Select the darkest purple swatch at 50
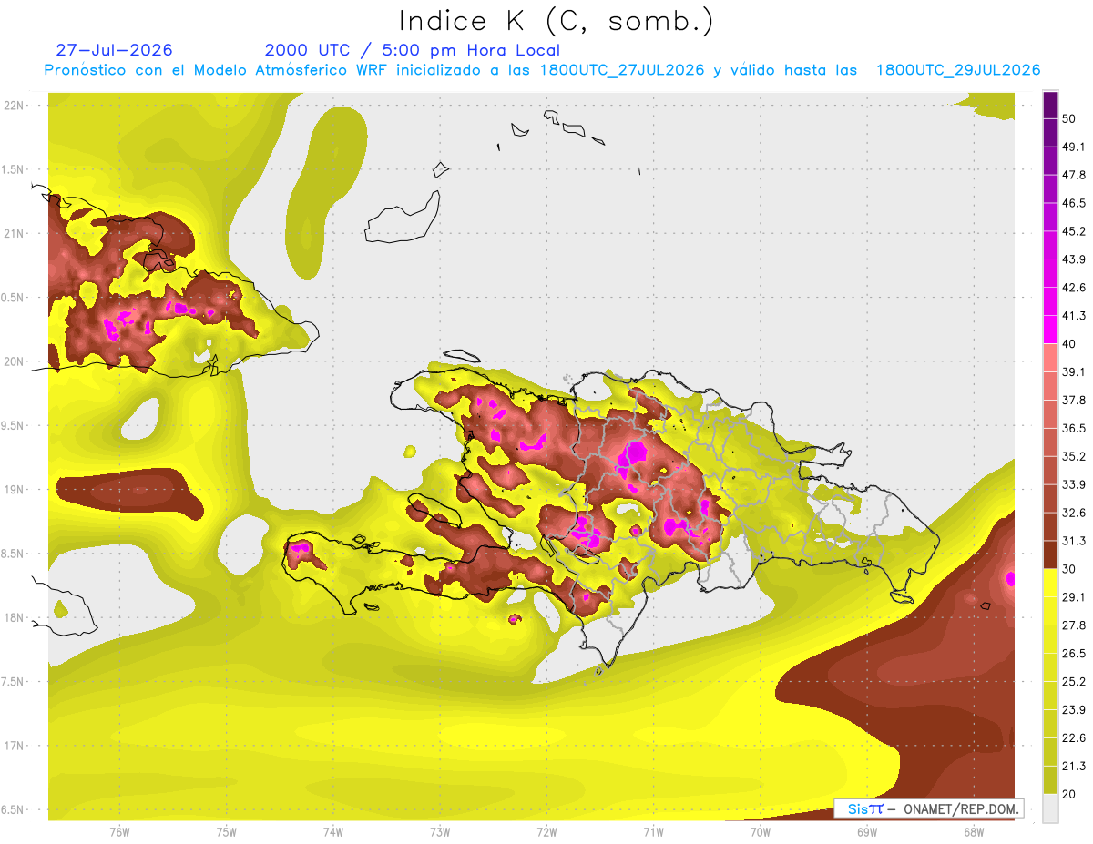 click(1051, 105)
